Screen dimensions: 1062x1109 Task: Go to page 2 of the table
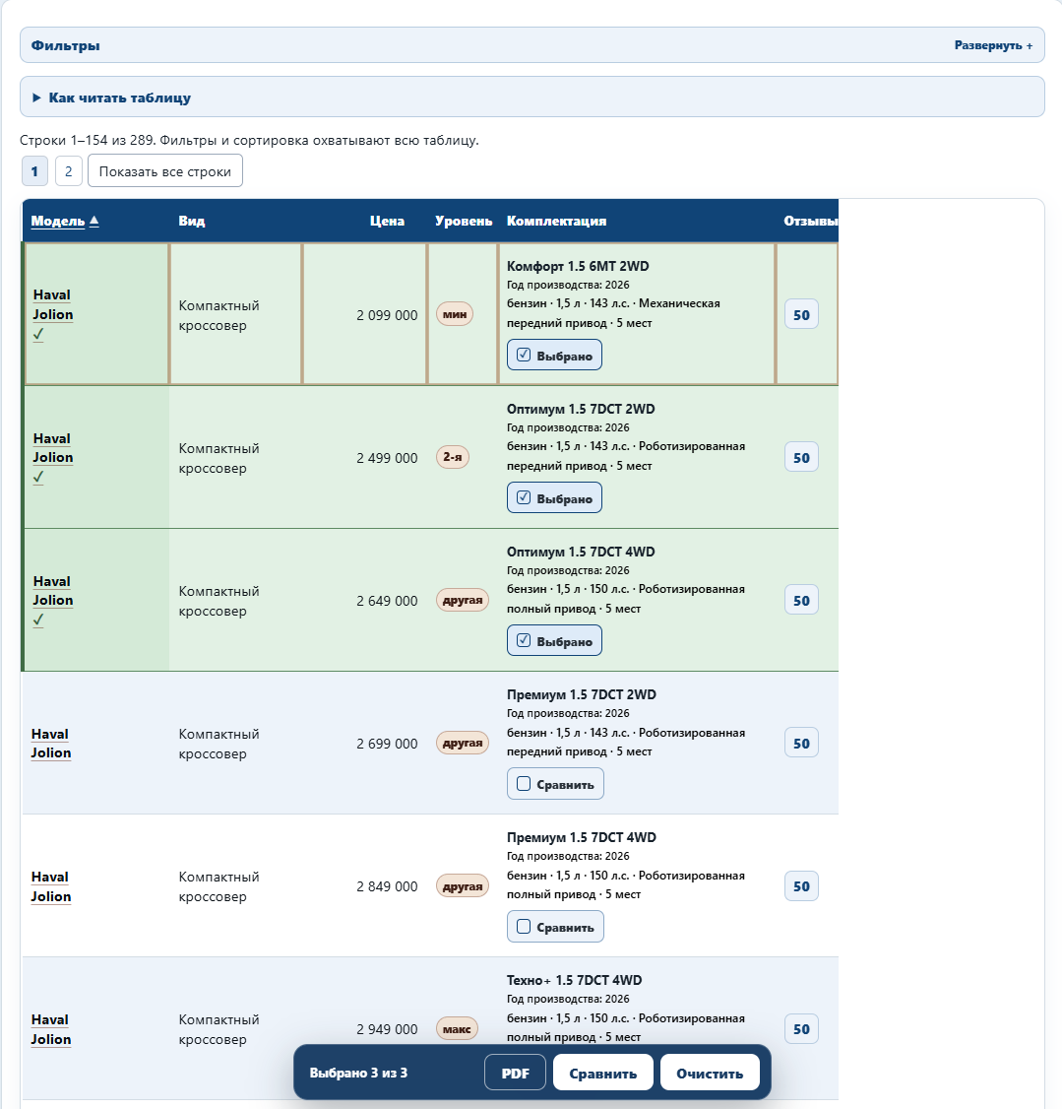tap(69, 171)
